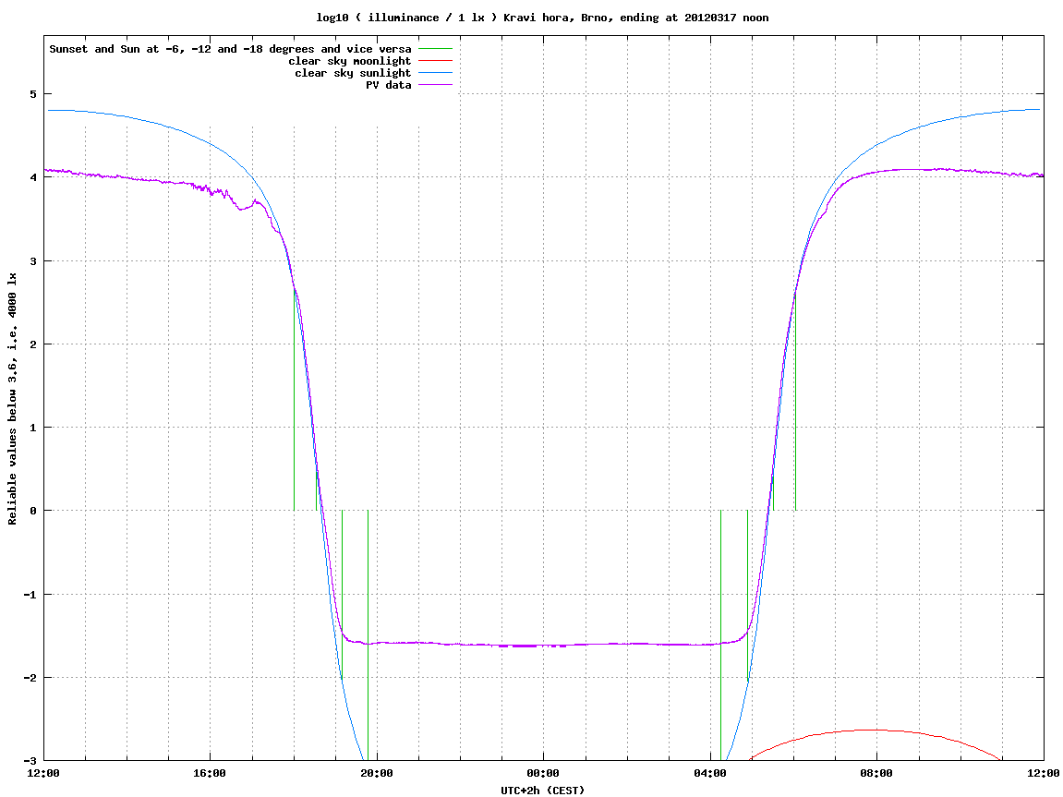This screenshot has width=1063, height=797.
Task: Click y-axis tick label 0
Action: tap(33, 511)
